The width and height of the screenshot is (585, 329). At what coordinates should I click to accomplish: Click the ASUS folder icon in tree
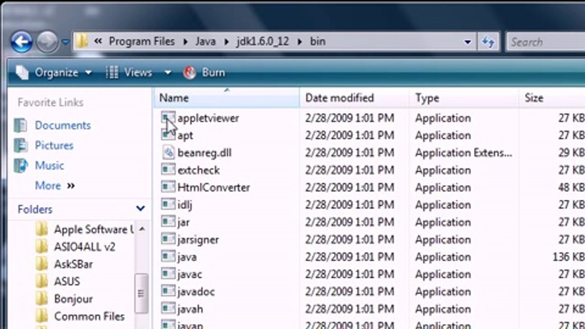click(x=42, y=281)
